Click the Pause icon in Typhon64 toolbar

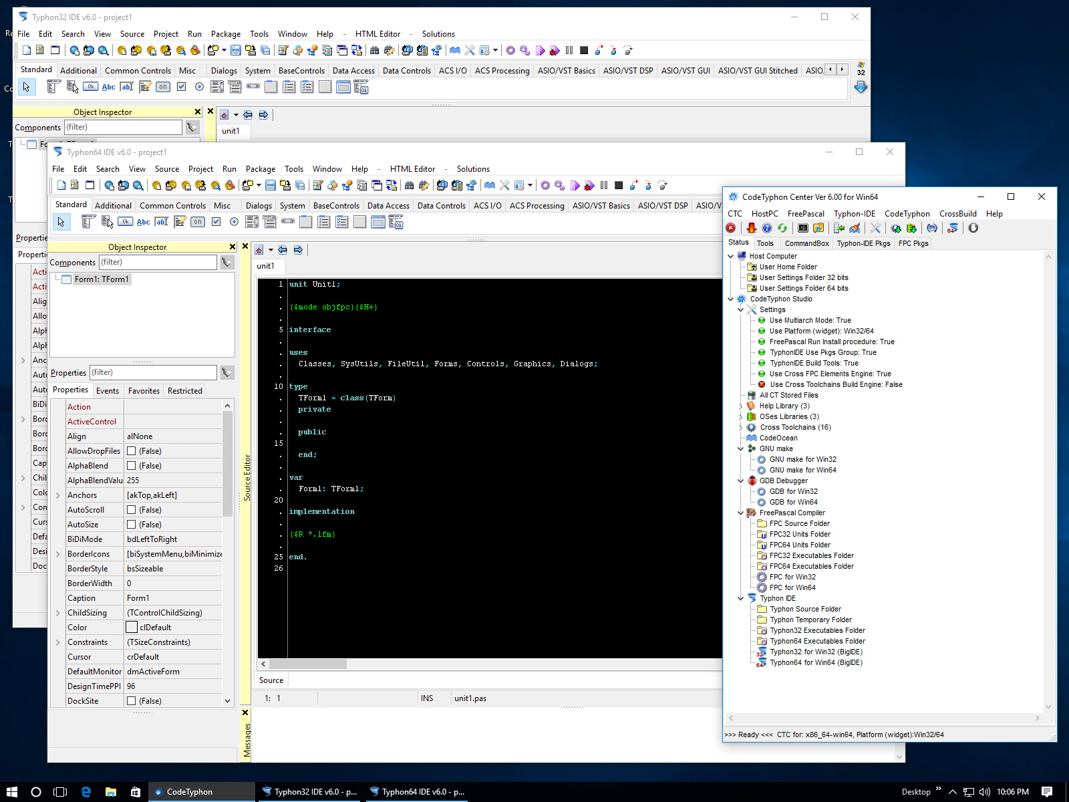[604, 186]
